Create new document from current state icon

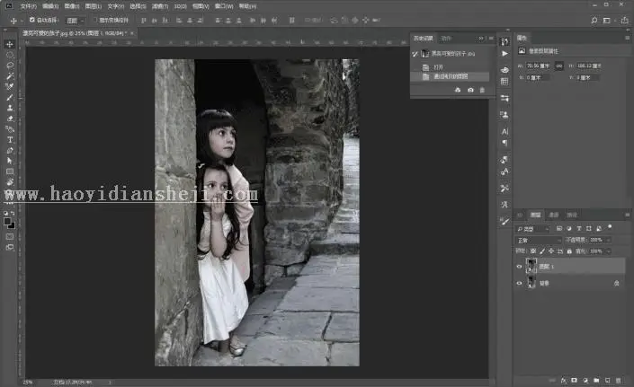pyautogui.click(x=458, y=90)
